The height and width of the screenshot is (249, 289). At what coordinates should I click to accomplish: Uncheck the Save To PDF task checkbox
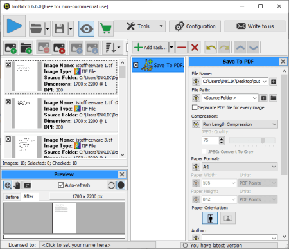(136, 65)
